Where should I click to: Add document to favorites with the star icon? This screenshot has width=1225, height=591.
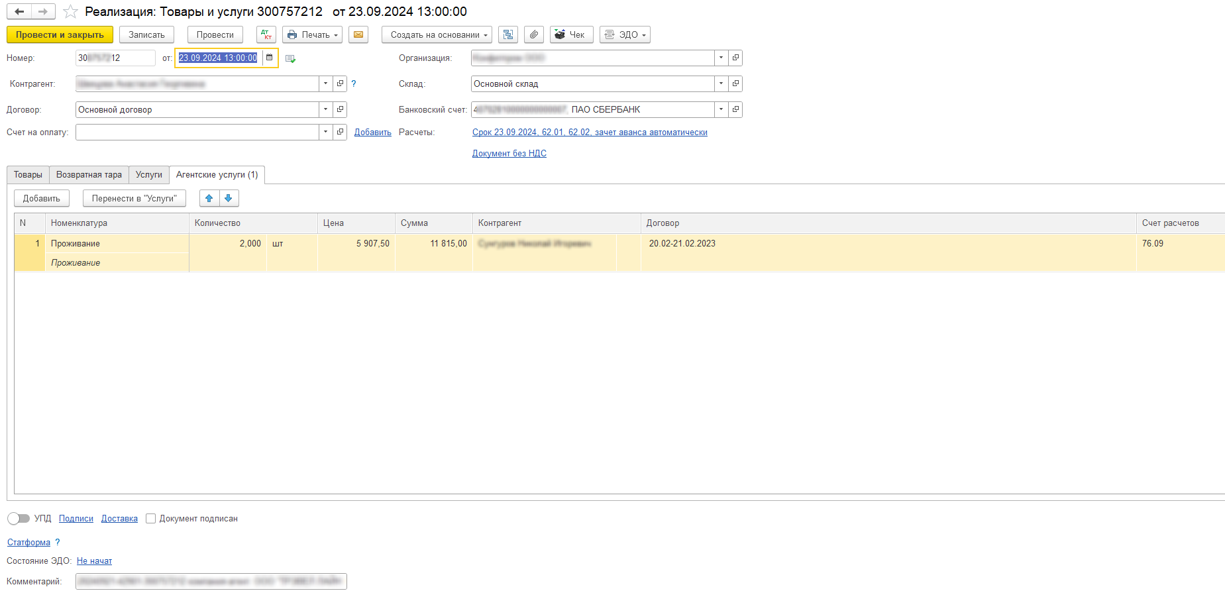pyautogui.click(x=70, y=12)
